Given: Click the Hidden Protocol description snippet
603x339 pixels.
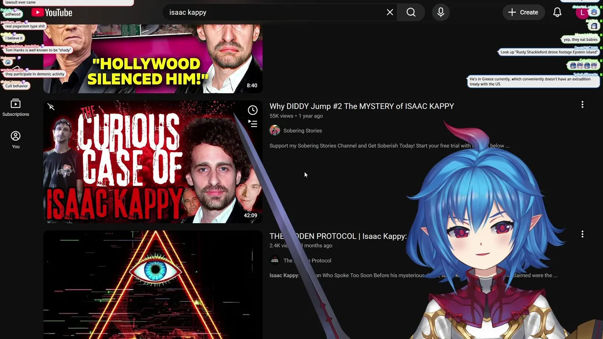Looking at the screenshot, I should [413, 275].
